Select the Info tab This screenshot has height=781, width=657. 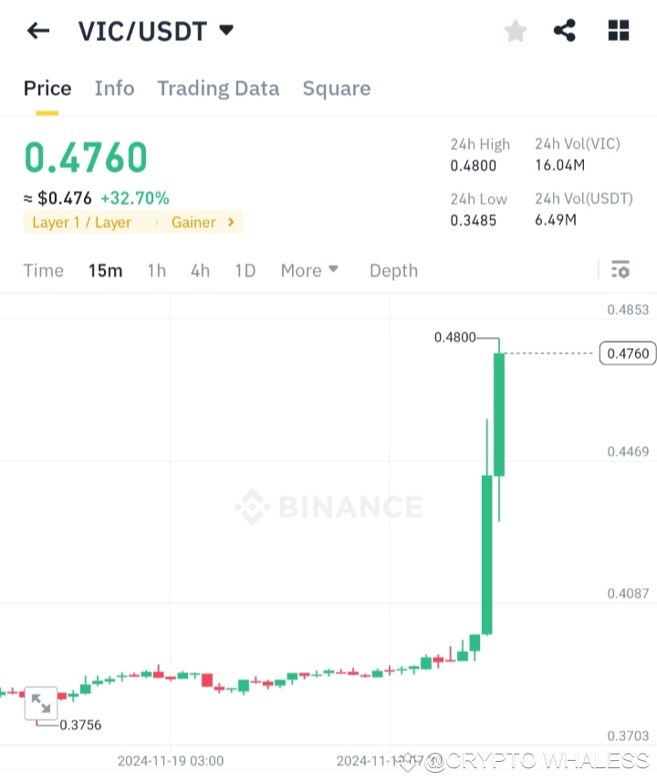coord(114,89)
